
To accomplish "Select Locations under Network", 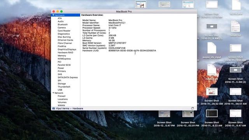I will pyautogui.click(x=63, y=99).
